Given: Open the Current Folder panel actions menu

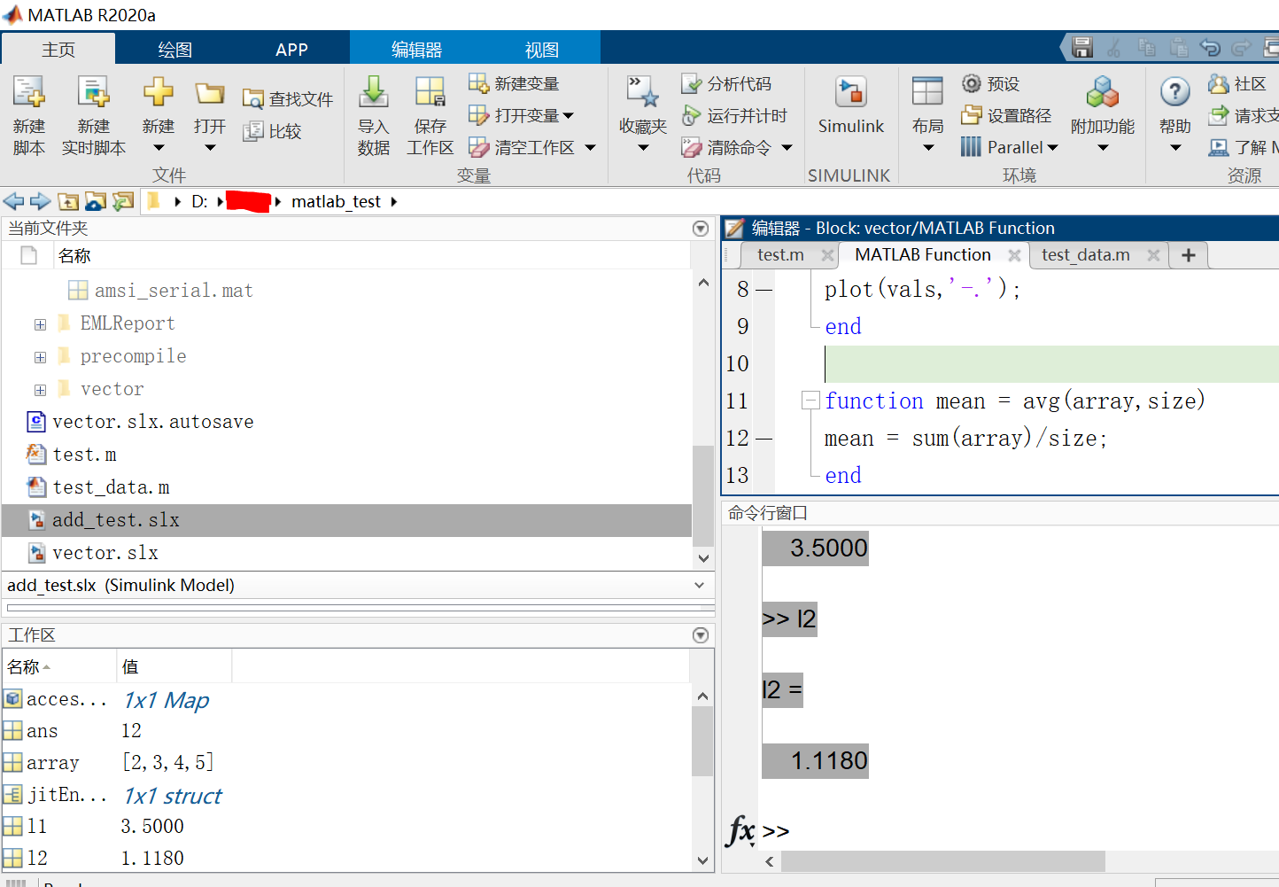Looking at the screenshot, I should click(701, 229).
